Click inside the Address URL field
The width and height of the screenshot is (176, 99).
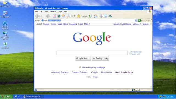[x=89, y=20]
